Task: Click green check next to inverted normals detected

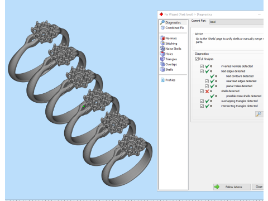Action: [207, 66]
